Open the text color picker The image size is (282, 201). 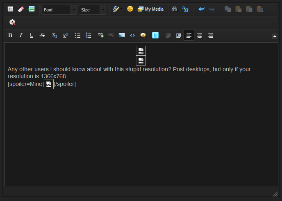(117, 9)
